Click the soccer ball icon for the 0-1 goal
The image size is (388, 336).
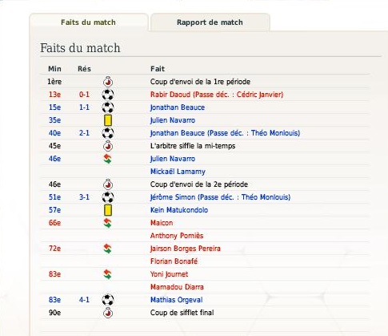click(108, 95)
